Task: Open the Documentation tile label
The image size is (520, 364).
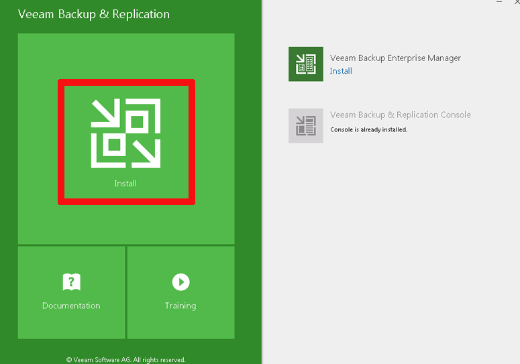Action: click(x=71, y=306)
